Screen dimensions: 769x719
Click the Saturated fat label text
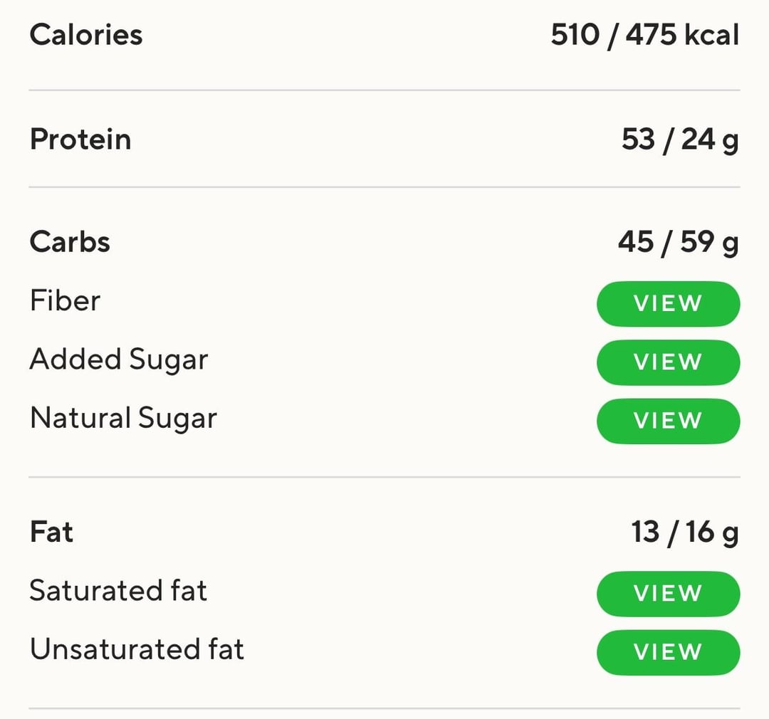pyautogui.click(x=118, y=590)
